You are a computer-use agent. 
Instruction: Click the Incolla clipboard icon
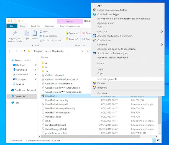click(x=34, y=33)
